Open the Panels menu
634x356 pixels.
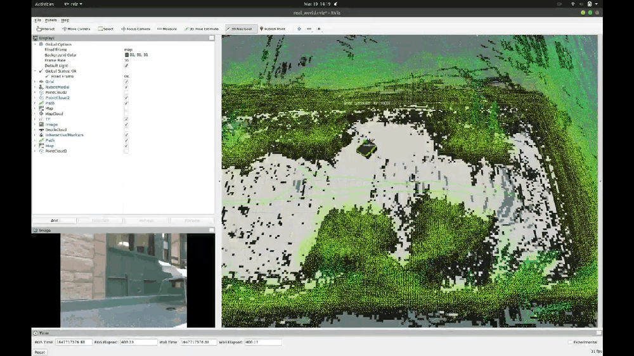[x=51, y=20]
